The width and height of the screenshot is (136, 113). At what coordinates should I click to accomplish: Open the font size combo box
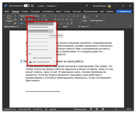point(47,16)
